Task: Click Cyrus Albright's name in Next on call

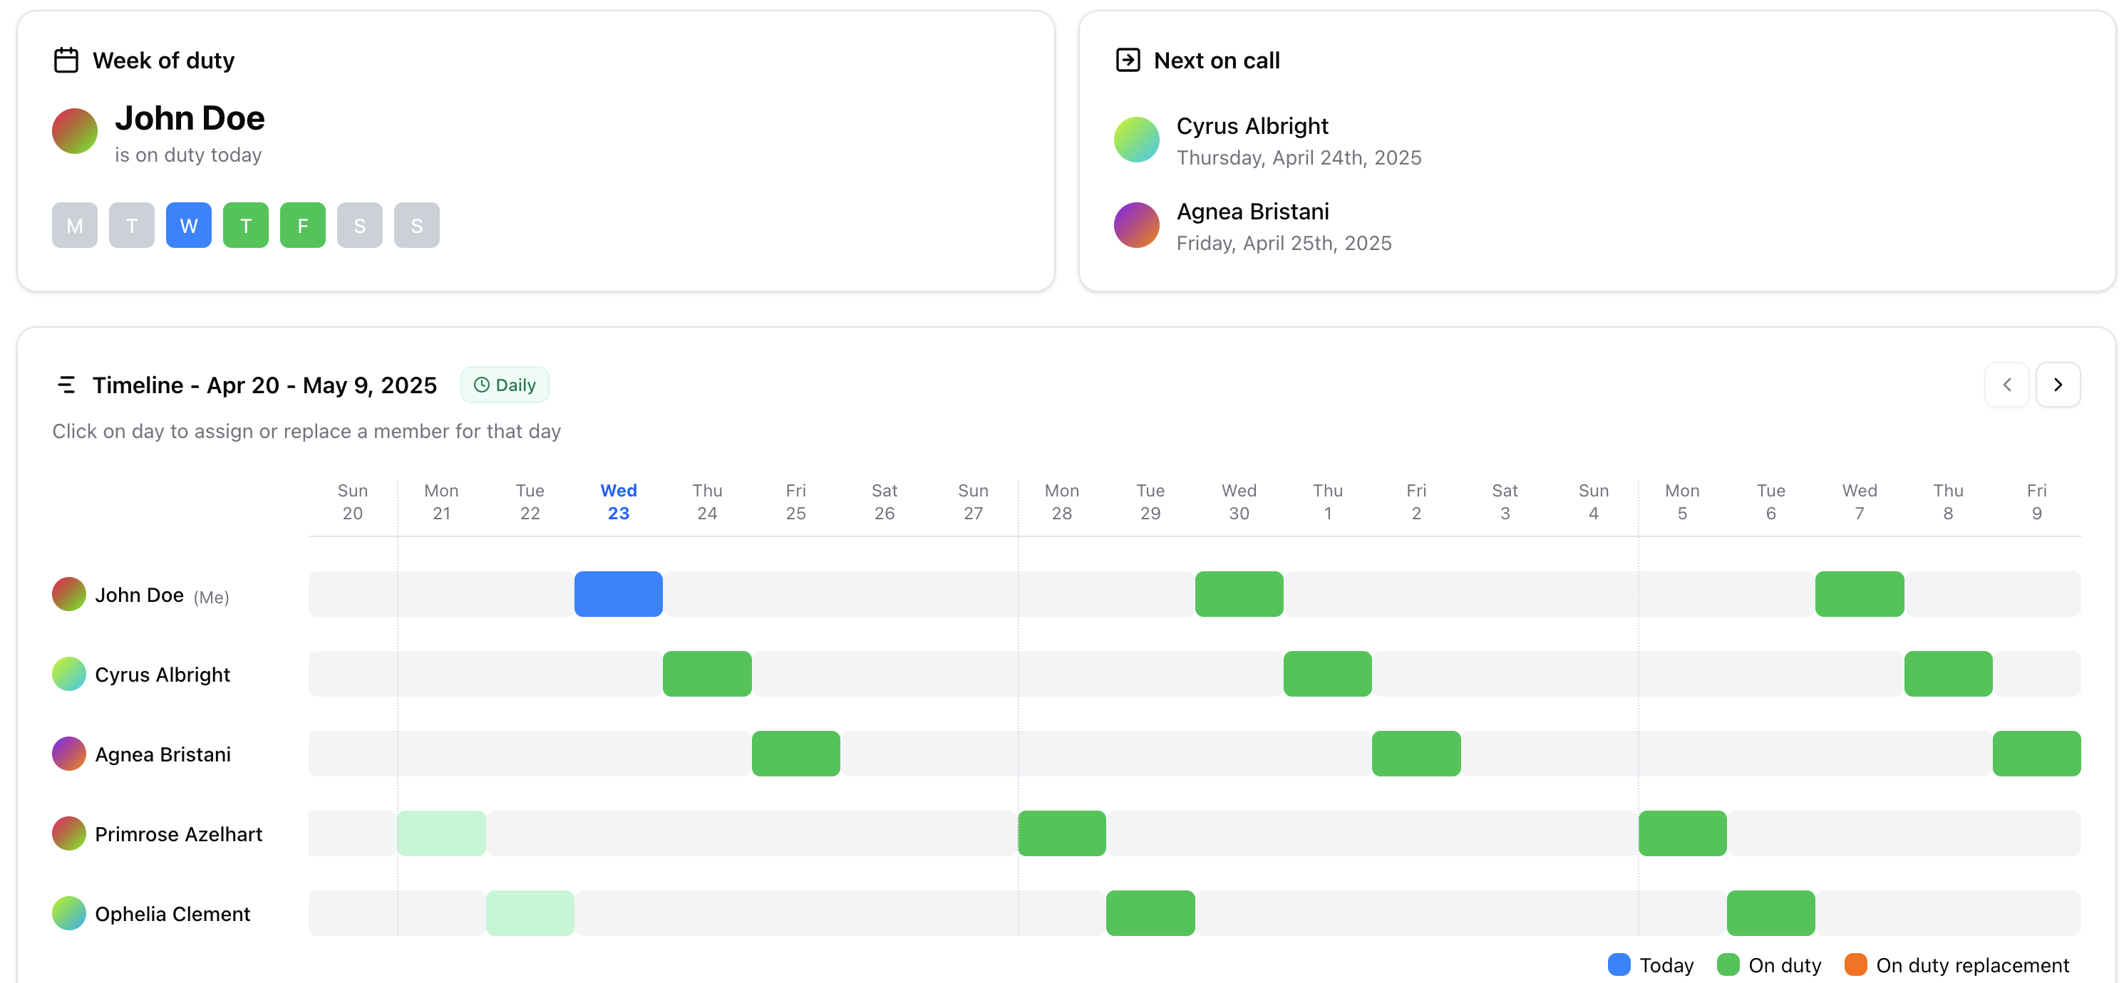Action: (x=1252, y=126)
